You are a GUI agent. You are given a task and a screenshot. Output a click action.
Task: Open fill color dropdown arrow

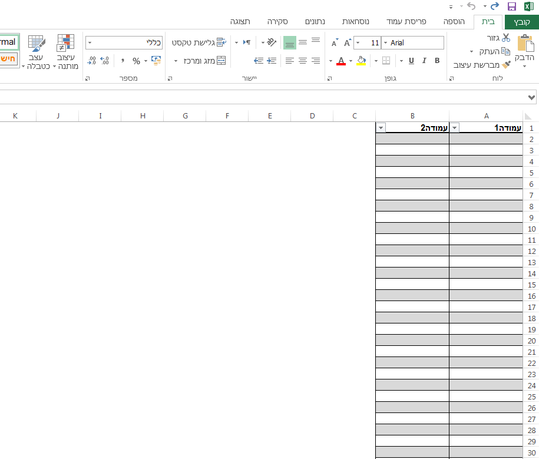pos(350,61)
